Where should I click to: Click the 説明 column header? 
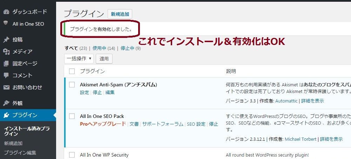tap(231, 72)
